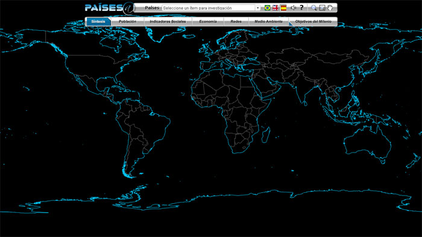Pick the hand pan tool
This screenshot has height=237, width=422.
pyautogui.click(x=330, y=8)
